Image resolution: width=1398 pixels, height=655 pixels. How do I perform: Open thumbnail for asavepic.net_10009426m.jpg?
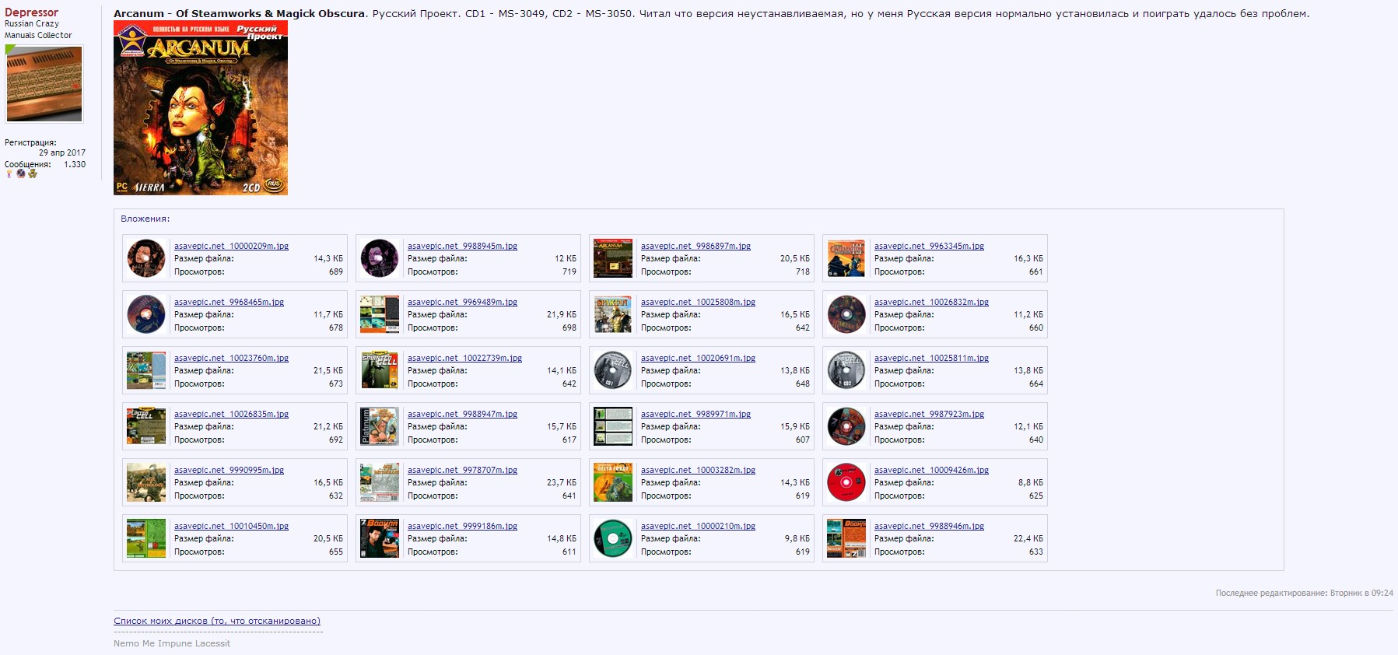846,482
